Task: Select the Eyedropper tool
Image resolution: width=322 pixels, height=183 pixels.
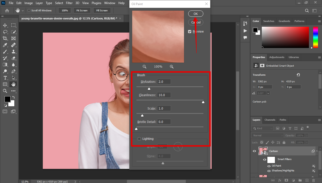Action: click(x=5, y=45)
